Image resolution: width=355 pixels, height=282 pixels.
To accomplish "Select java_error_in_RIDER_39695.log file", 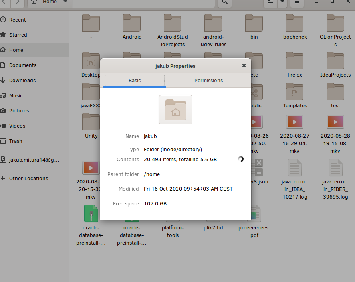I will [x=335, y=179].
